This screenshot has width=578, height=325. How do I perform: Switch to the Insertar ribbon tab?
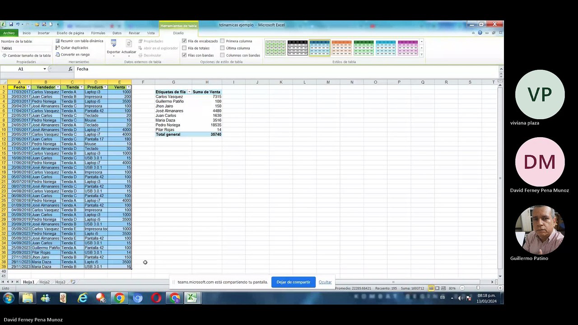tap(44, 33)
